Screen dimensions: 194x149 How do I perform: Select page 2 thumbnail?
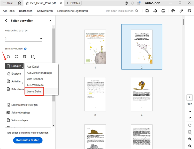[142, 47]
